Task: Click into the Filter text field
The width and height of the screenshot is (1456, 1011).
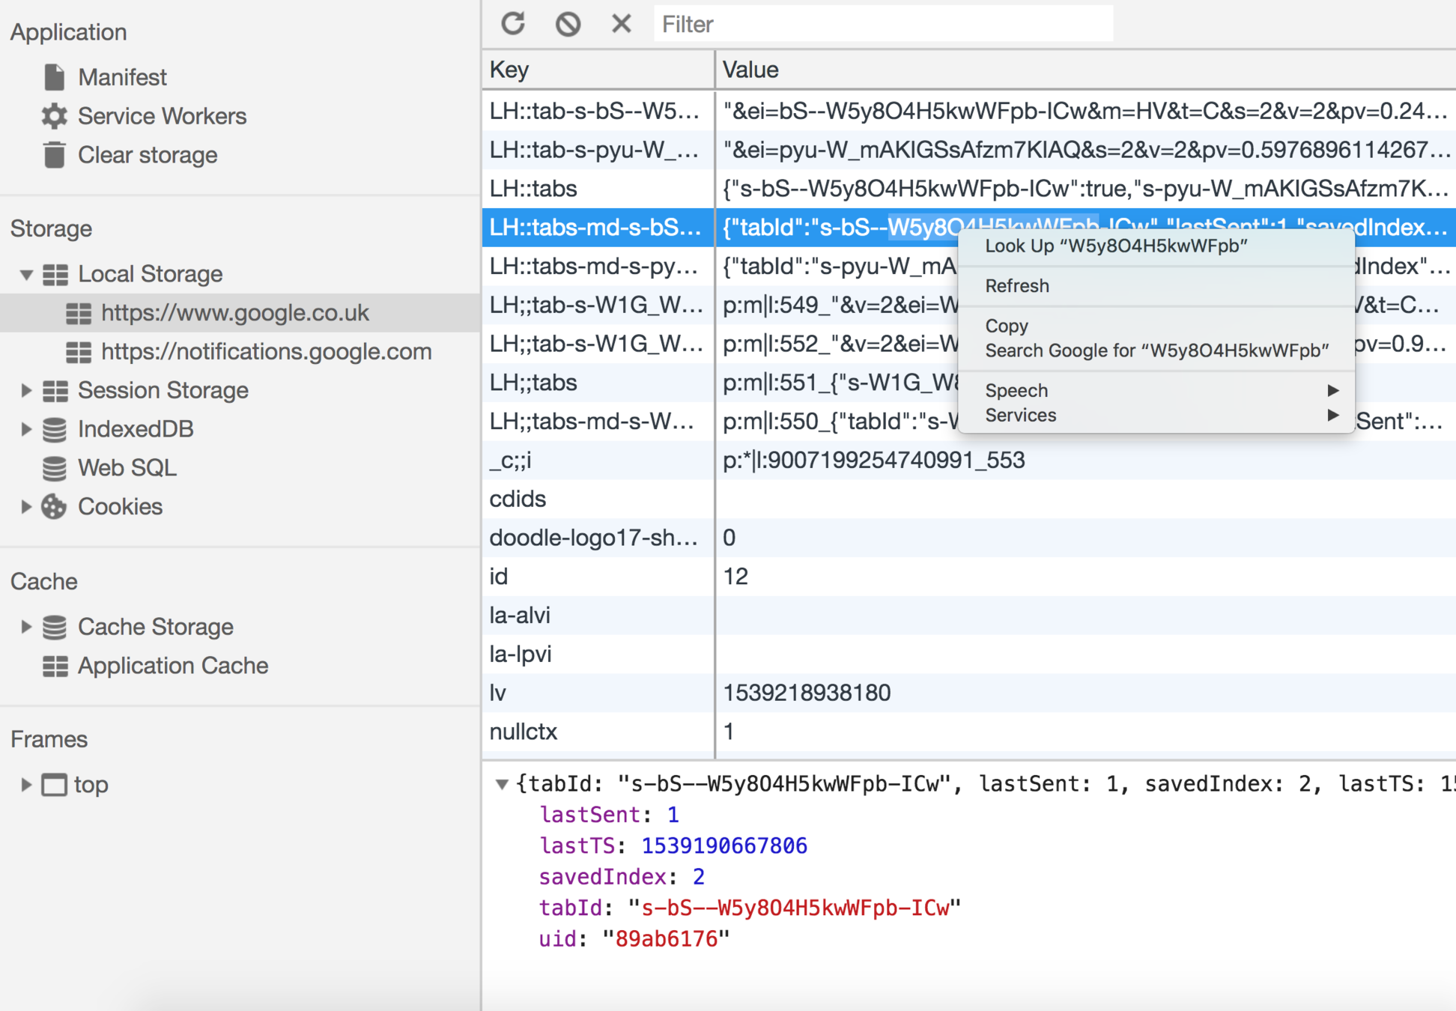Action: 882,24
